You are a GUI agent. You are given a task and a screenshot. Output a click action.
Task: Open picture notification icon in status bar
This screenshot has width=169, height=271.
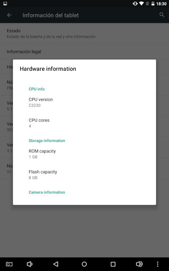[x=5, y=4]
